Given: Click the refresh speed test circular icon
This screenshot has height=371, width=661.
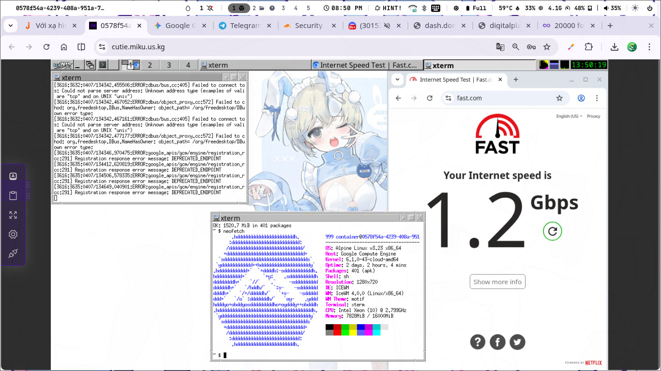Looking at the screenshot, I should tap(552, 231).
